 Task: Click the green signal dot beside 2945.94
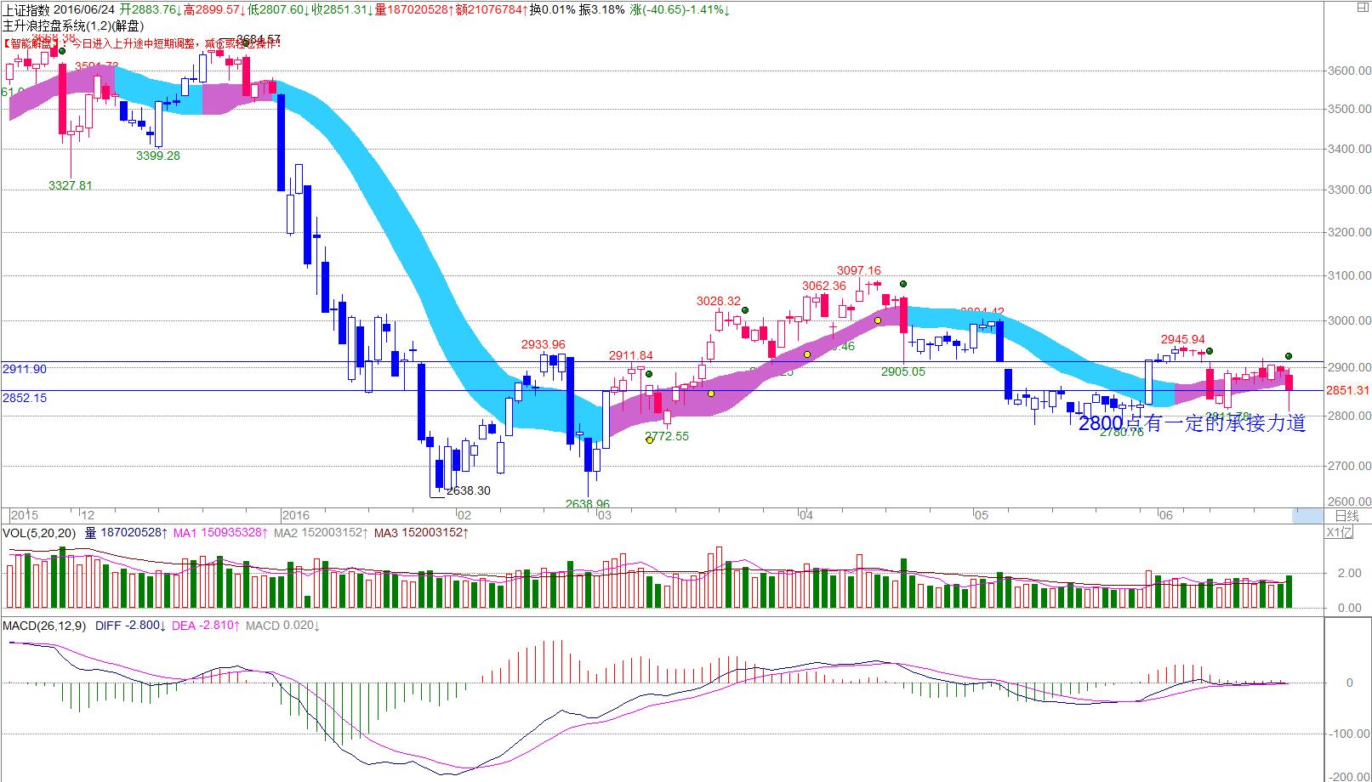[1210, 351]
